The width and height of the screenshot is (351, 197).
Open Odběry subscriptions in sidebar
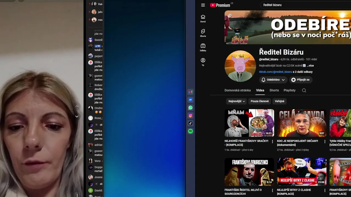point(203,48)
